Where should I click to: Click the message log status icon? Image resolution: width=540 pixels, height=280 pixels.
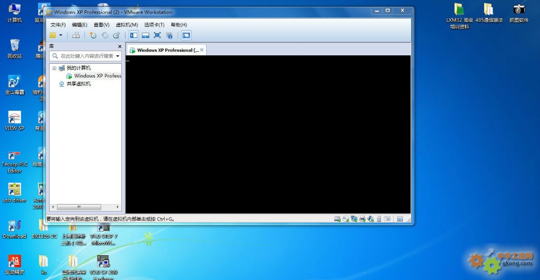point(400,219)
